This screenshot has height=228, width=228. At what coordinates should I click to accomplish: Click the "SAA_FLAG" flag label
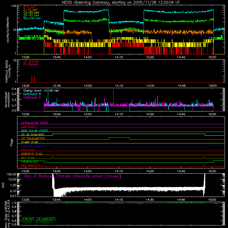click(28, 150)
